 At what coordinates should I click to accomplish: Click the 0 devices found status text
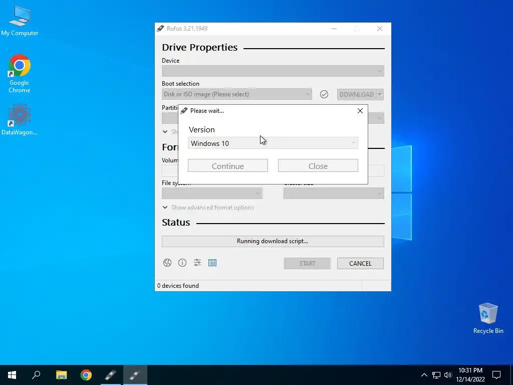[x=178, y=285]
